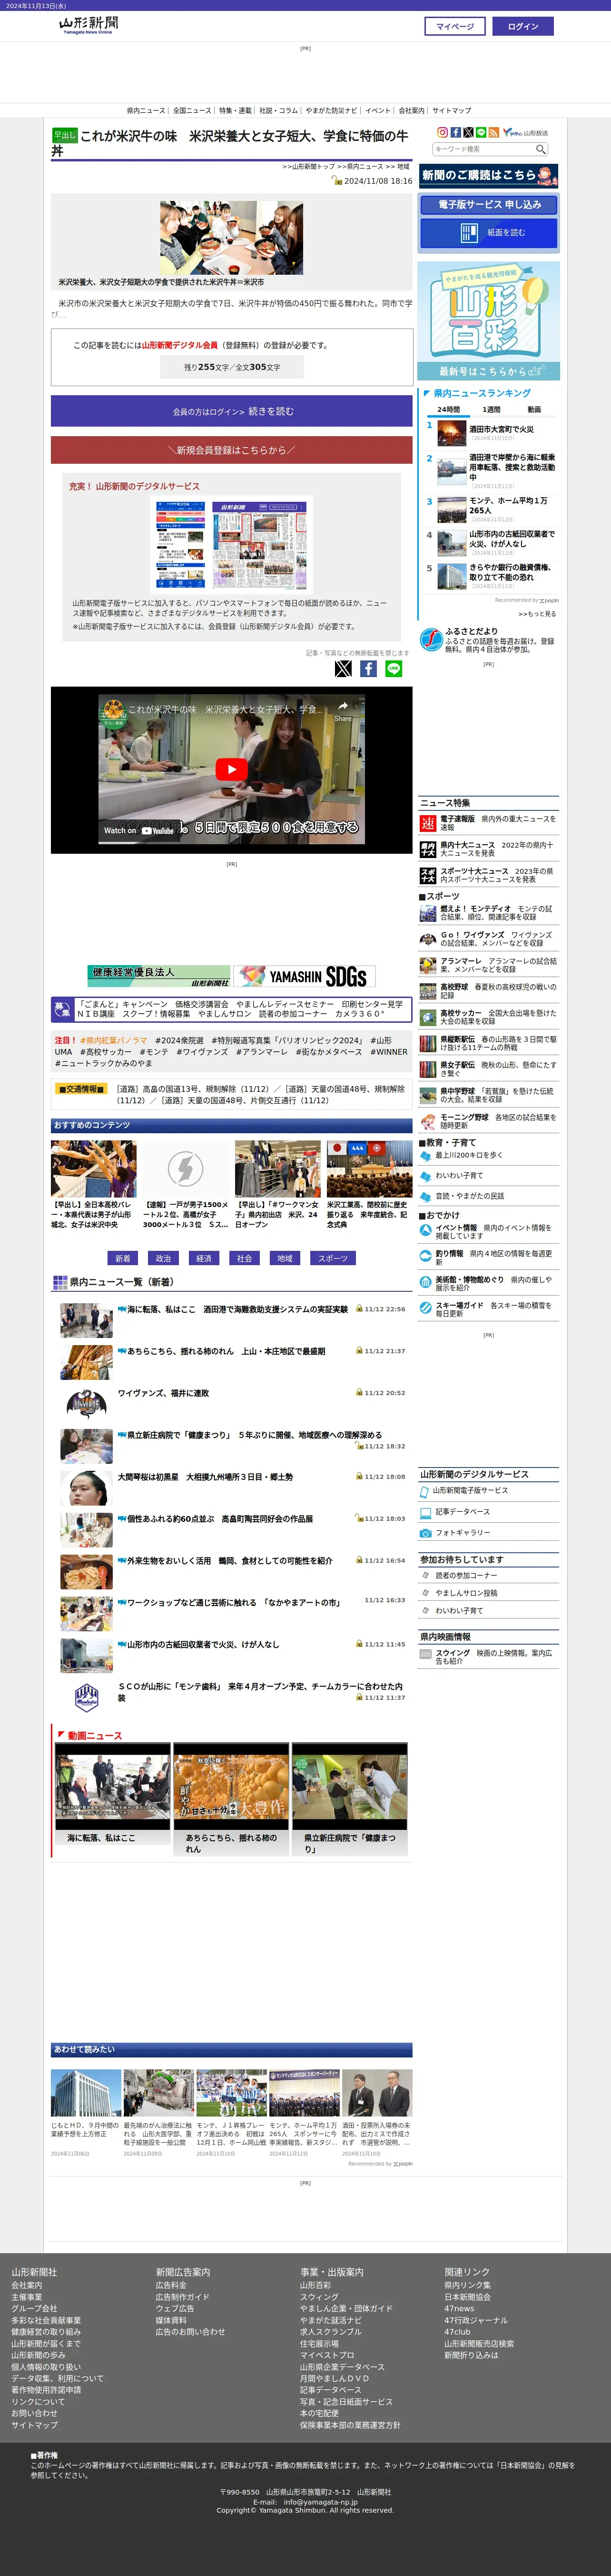Click the #県内紅葉パノラマ tag
Image resolution: width=611 pixels, height=2576 pixels.
click(x=113, y=1040)
